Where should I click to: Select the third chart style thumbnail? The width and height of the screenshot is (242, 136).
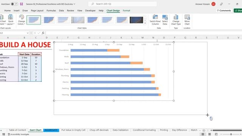(63, 20)
